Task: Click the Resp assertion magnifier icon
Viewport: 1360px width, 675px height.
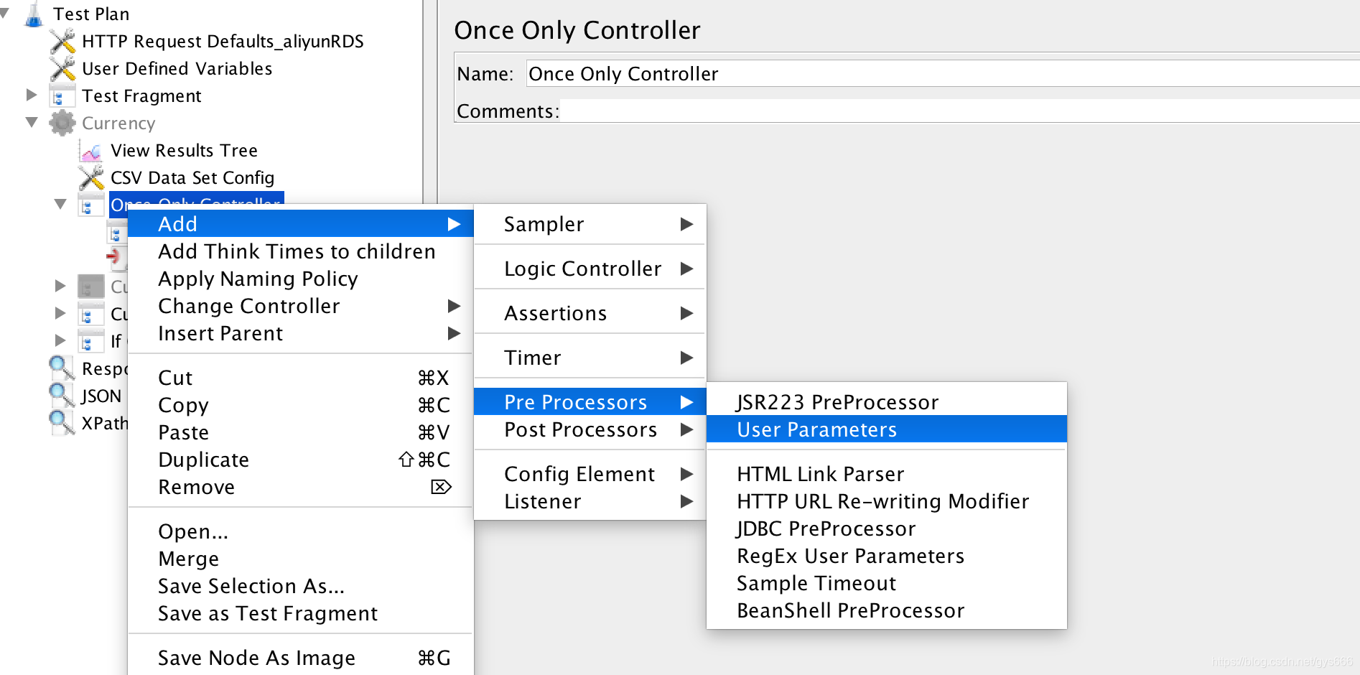Action: coord(62,368)
